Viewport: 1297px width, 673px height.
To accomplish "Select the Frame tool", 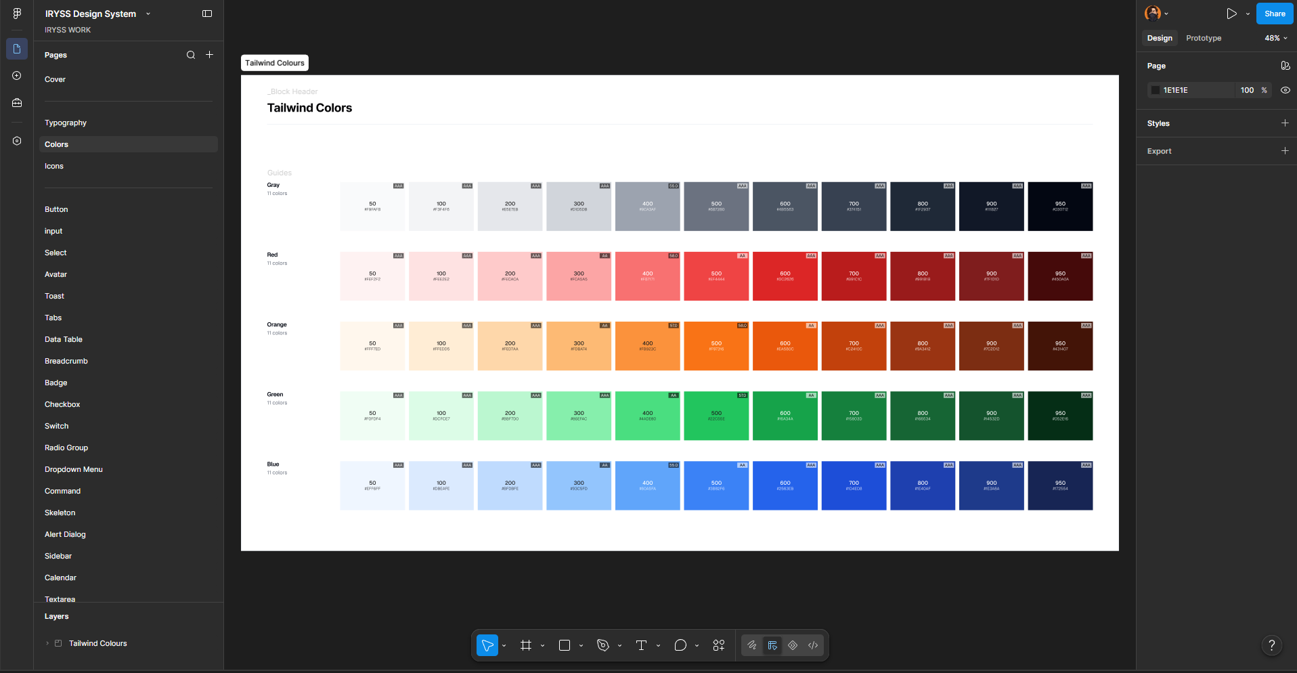I will 526,645.
